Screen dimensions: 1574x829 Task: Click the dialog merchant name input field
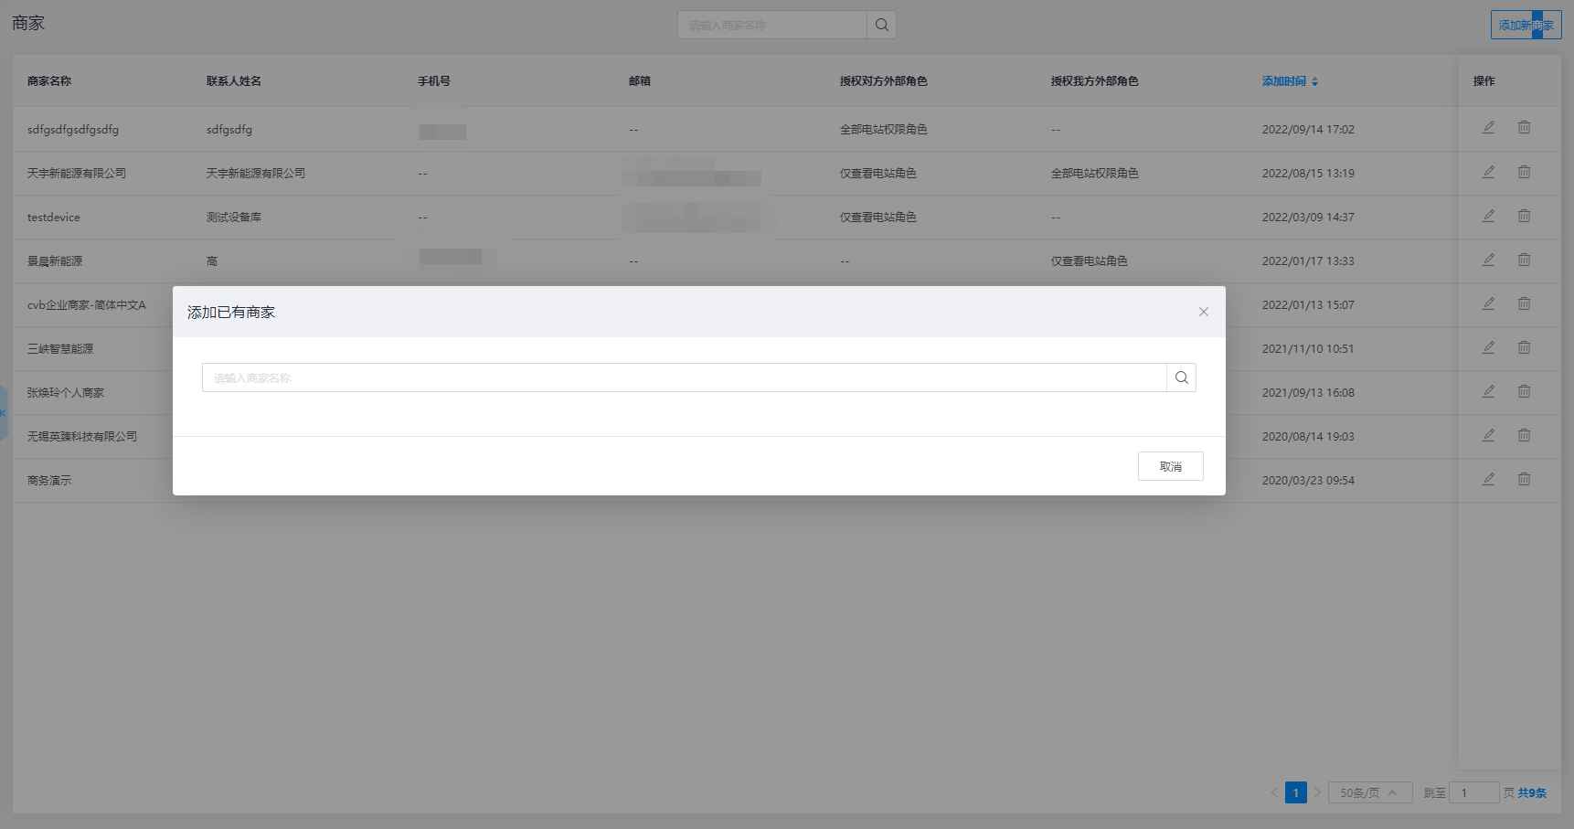[x=684, y=377]
